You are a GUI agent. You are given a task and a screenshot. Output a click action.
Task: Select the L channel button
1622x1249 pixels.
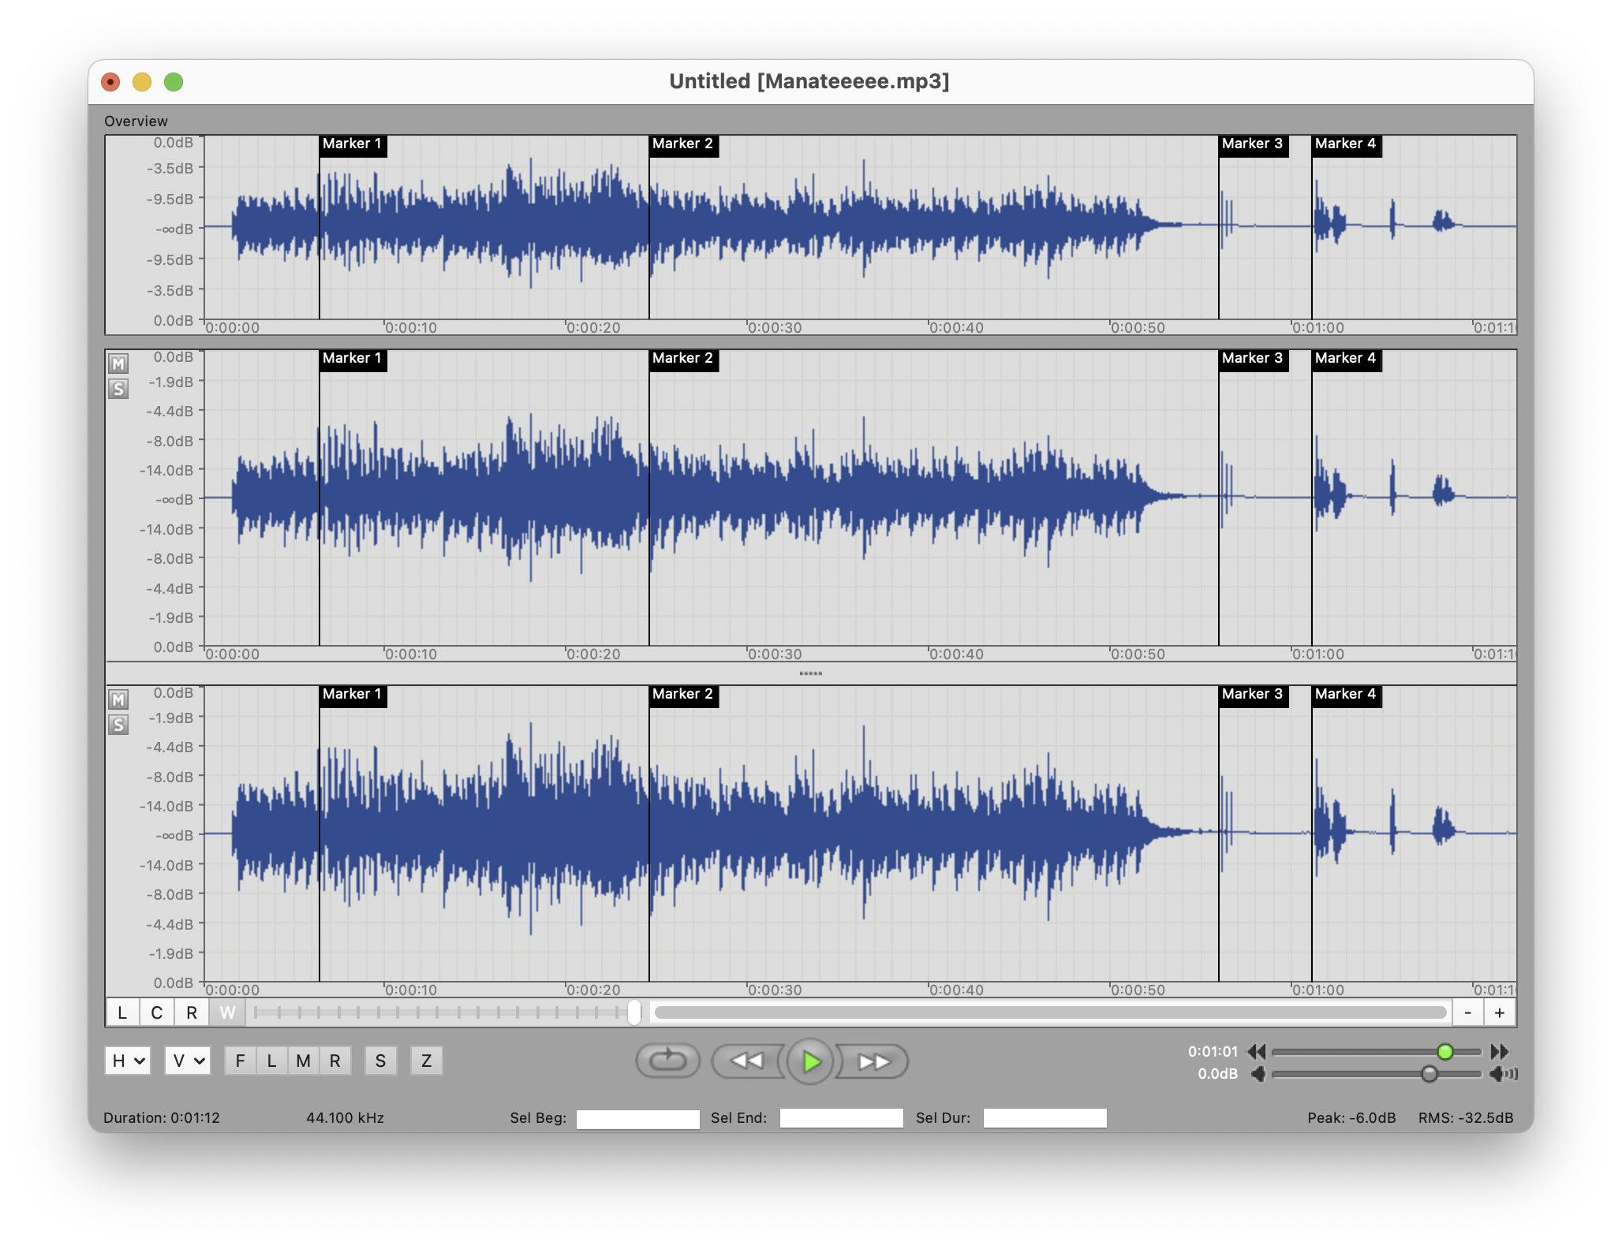pos(122,1012)
